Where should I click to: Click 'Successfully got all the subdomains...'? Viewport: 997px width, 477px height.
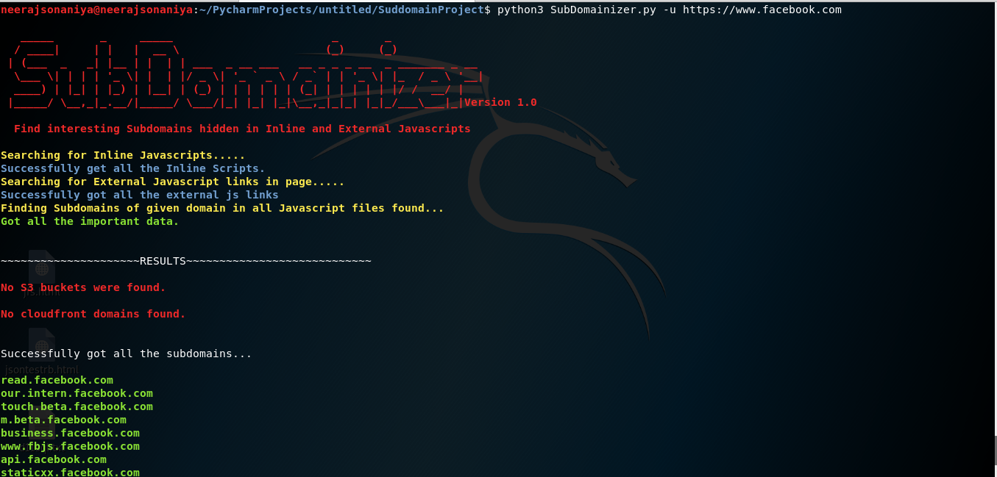pos(127,354)
